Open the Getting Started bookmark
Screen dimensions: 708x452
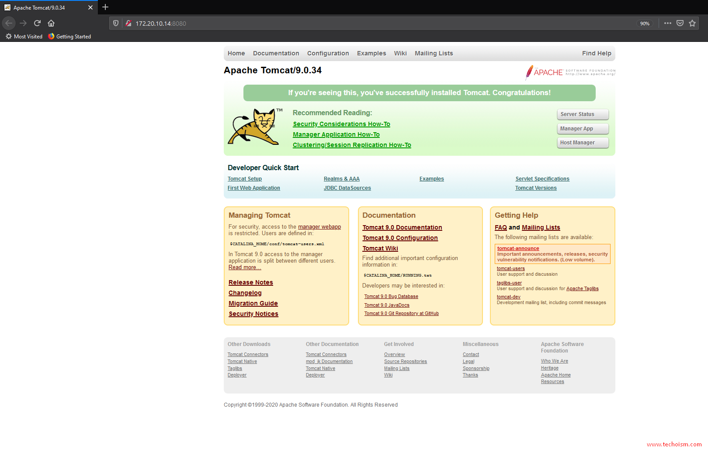(69, 37)
